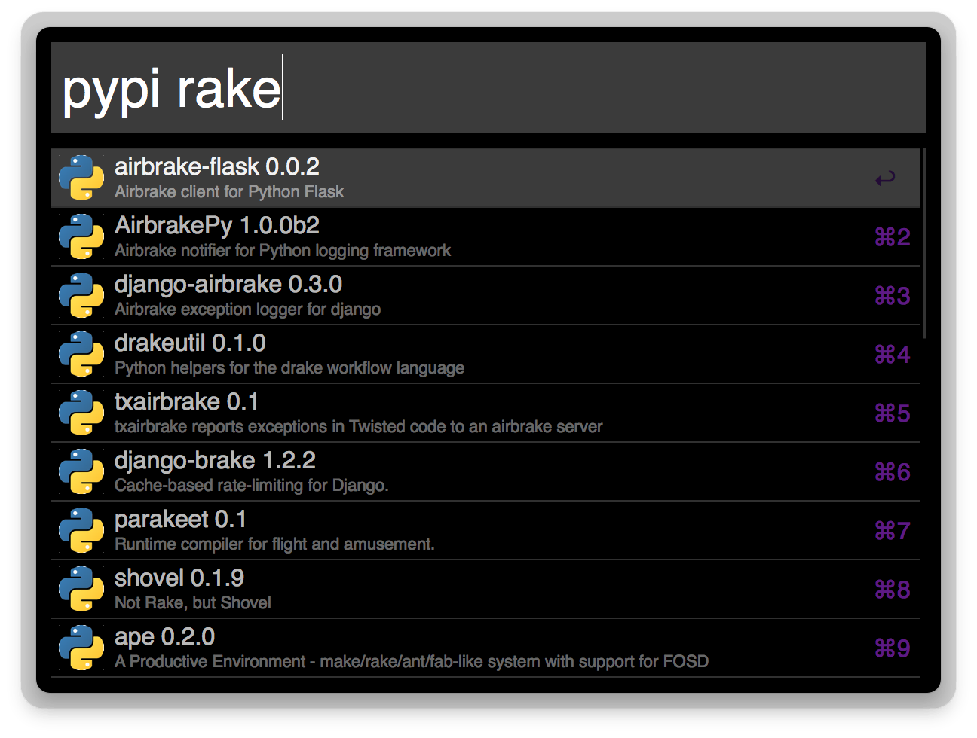Click 'Cache-based rate-limiting for Django.' subtitle
The image size is (977, 738).
point(252,486)
